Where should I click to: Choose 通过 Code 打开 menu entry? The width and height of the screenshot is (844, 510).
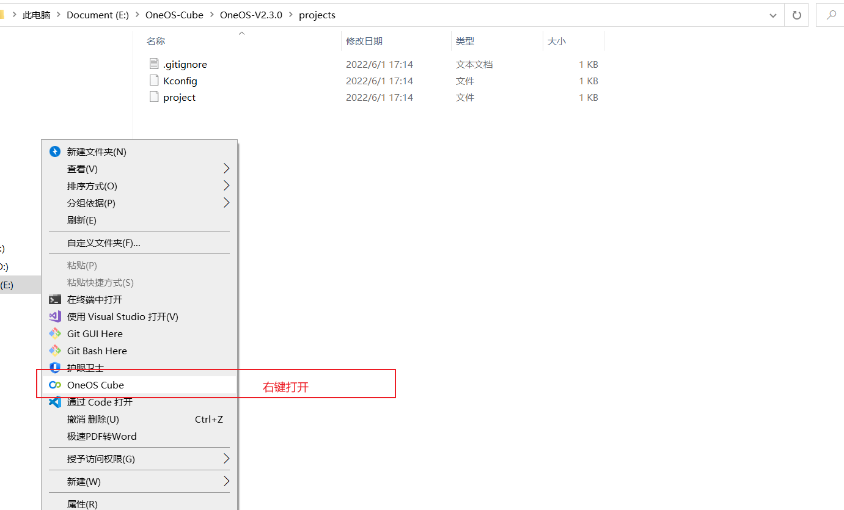click(139, 402)
